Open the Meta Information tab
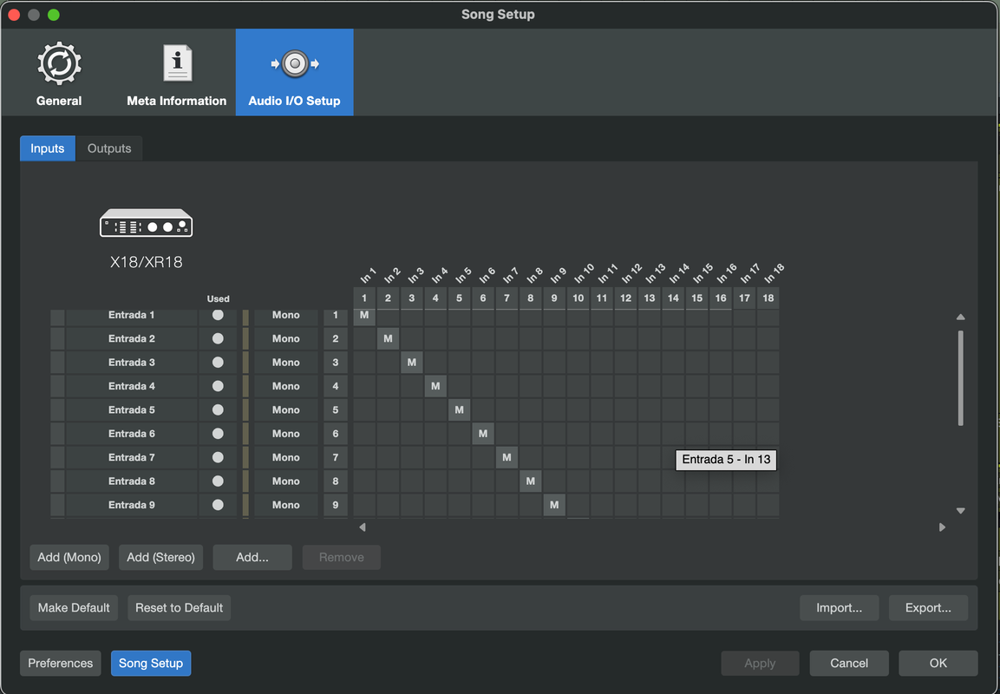The image size is (1000, 694). click(x=177, y=73)
